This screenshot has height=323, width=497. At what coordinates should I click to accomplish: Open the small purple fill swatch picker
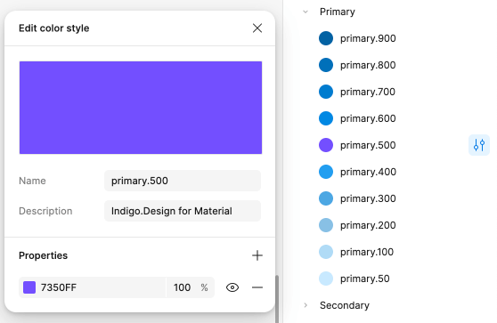[29, 287]
